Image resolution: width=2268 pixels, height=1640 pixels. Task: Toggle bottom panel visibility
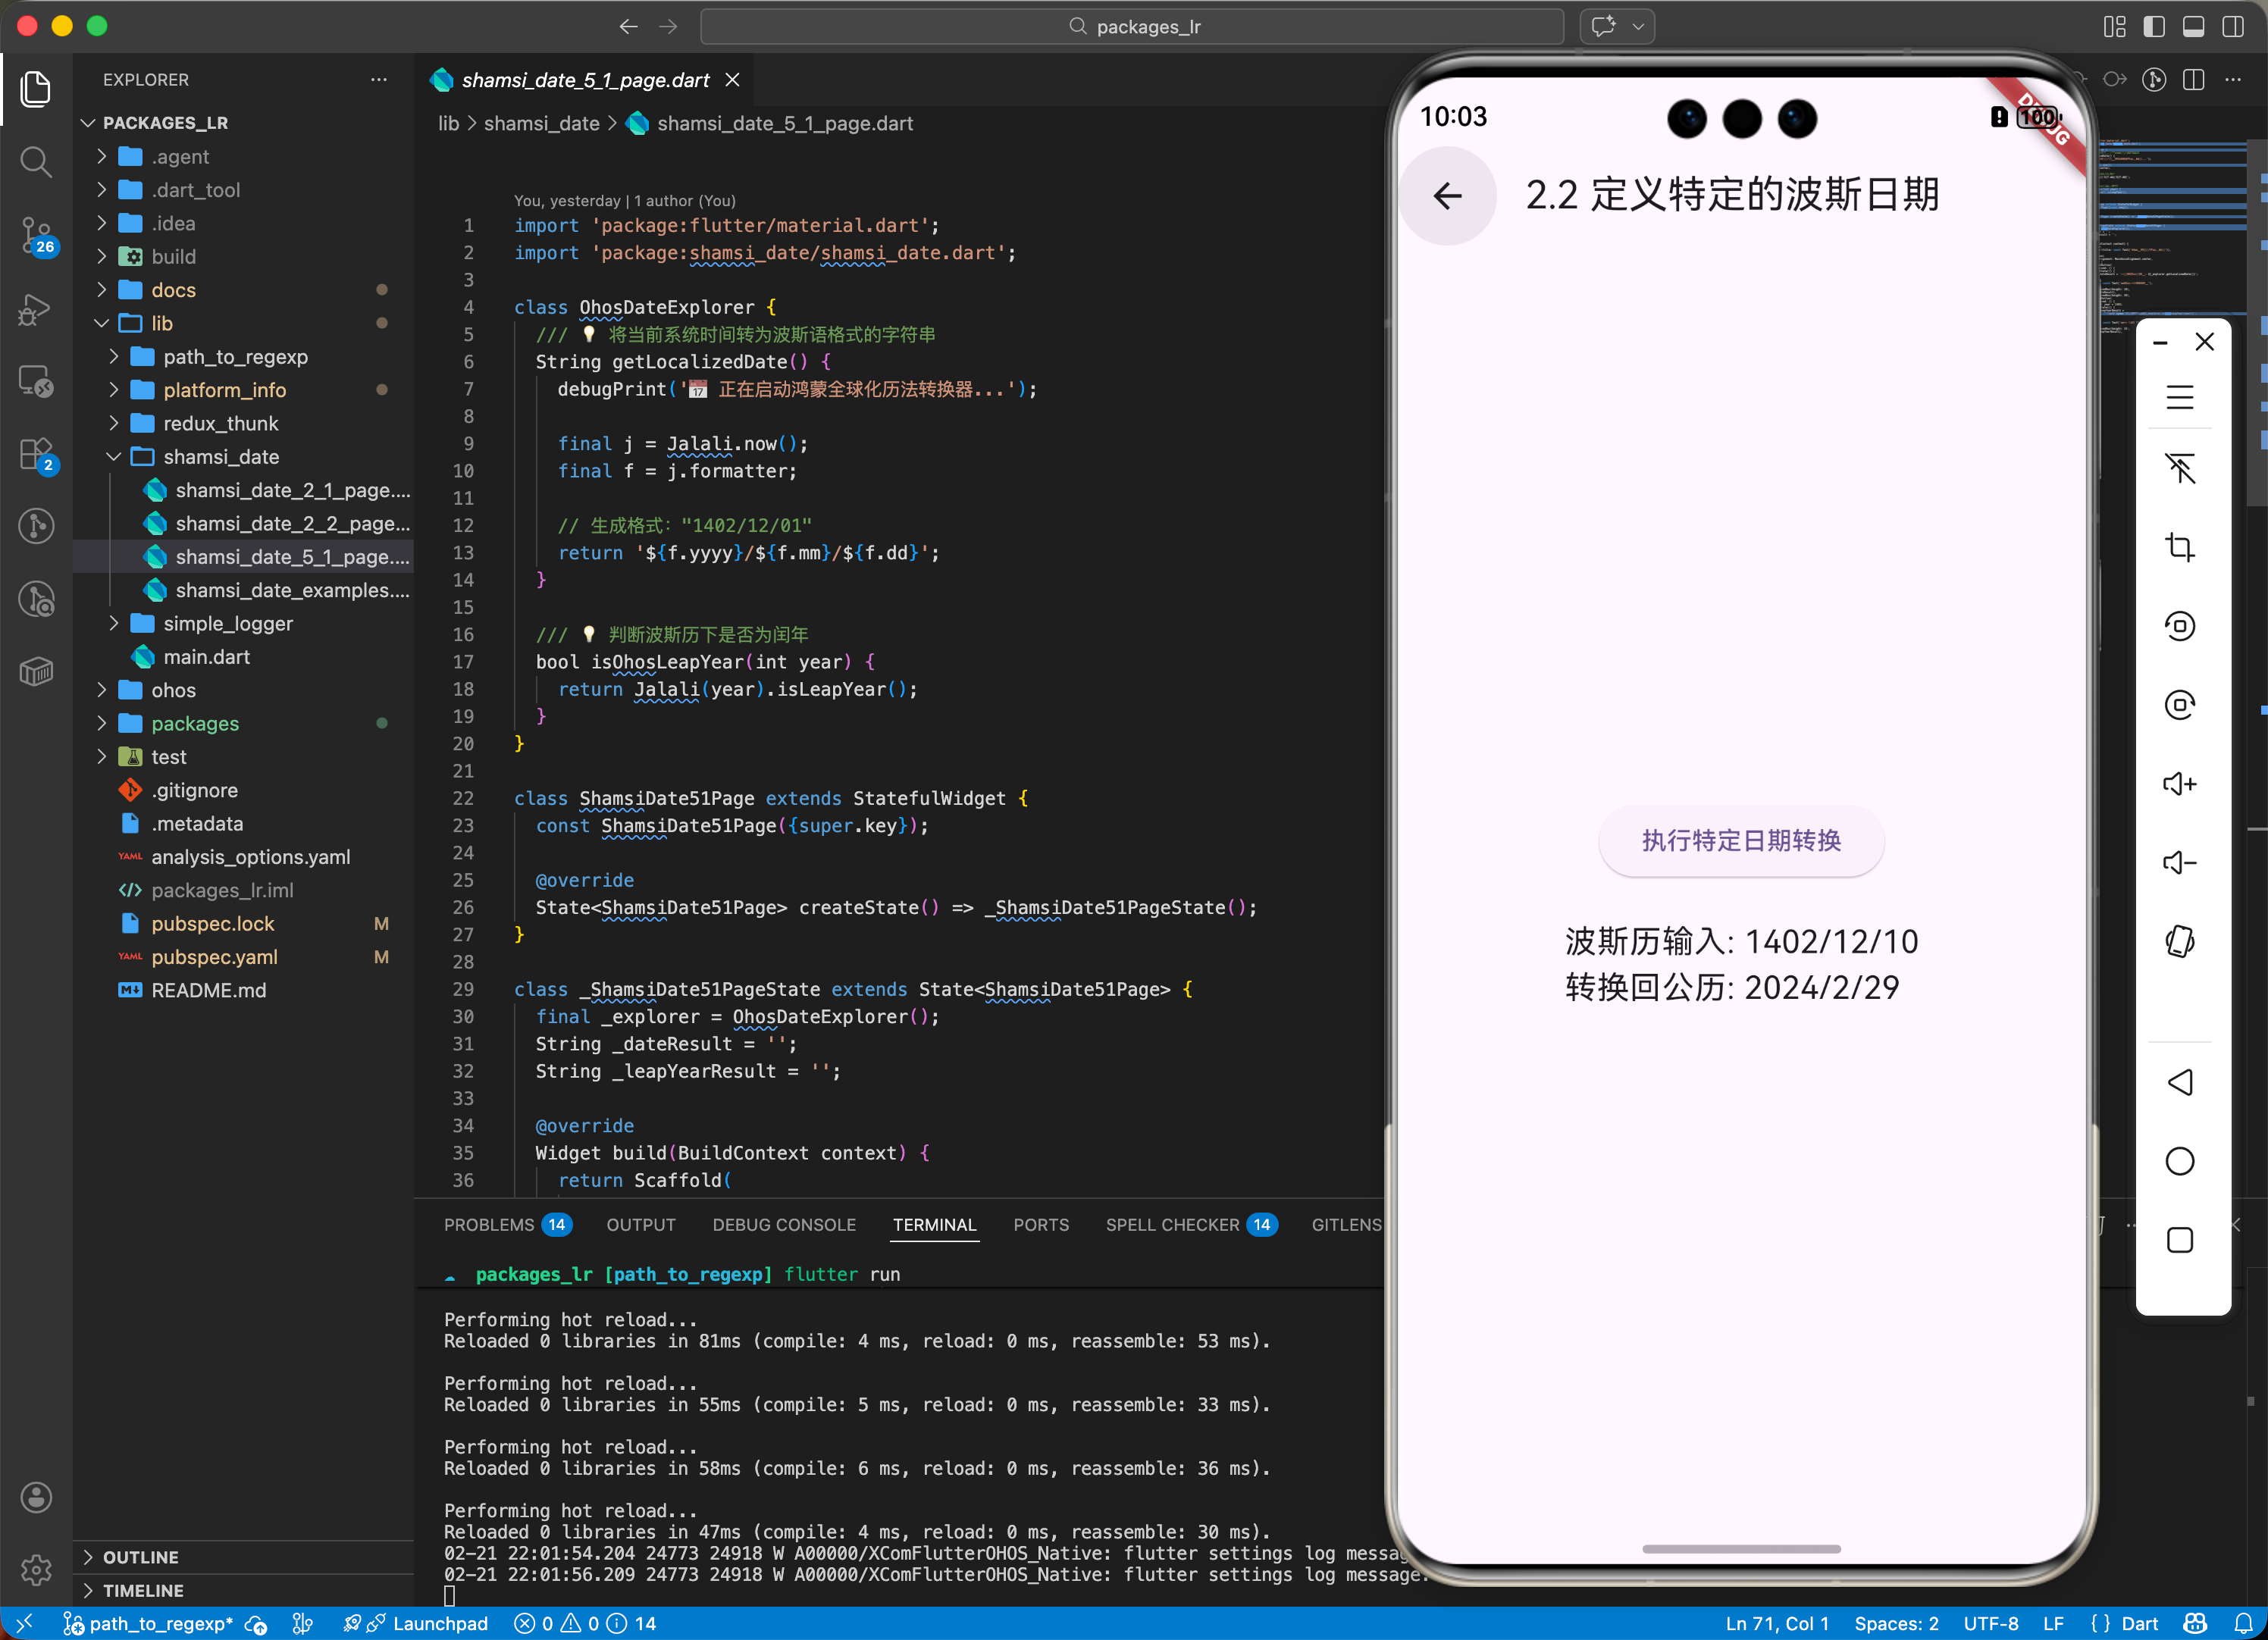click(x=2193, y=27)
